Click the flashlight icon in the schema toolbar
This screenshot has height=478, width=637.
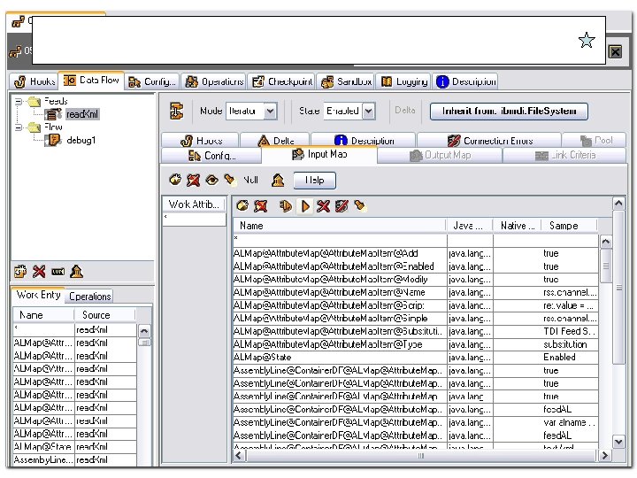(359, 206)
